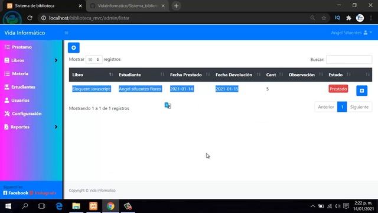The height and width of the screenshot is (213, 378).
Task: Open the Instagram link in sidebar footer
Action: 43,193
